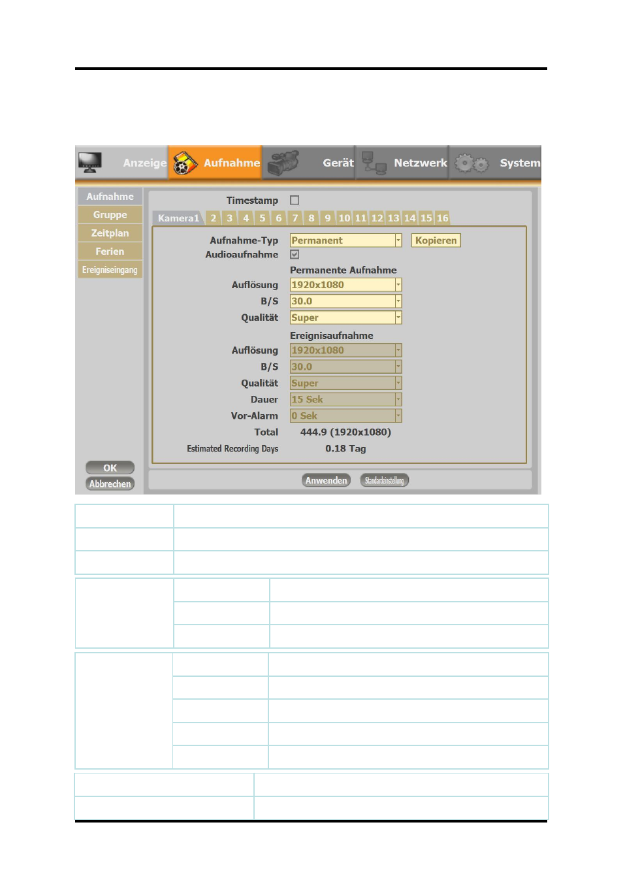Viewport: 623px width, 880px height.
Task: Open the Dauer 15 Sek dropdown
Action: [345, 399]
